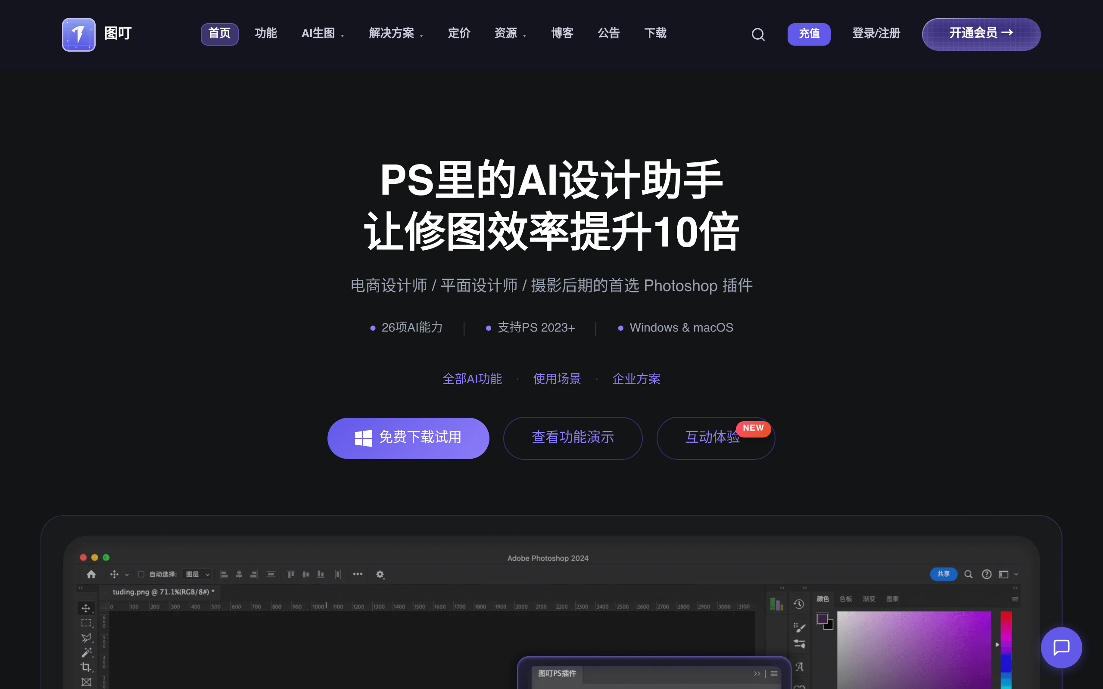Go to the 首页 nav item
The width and height of the screenshot is (1103, 689).
tap(220, 34)
